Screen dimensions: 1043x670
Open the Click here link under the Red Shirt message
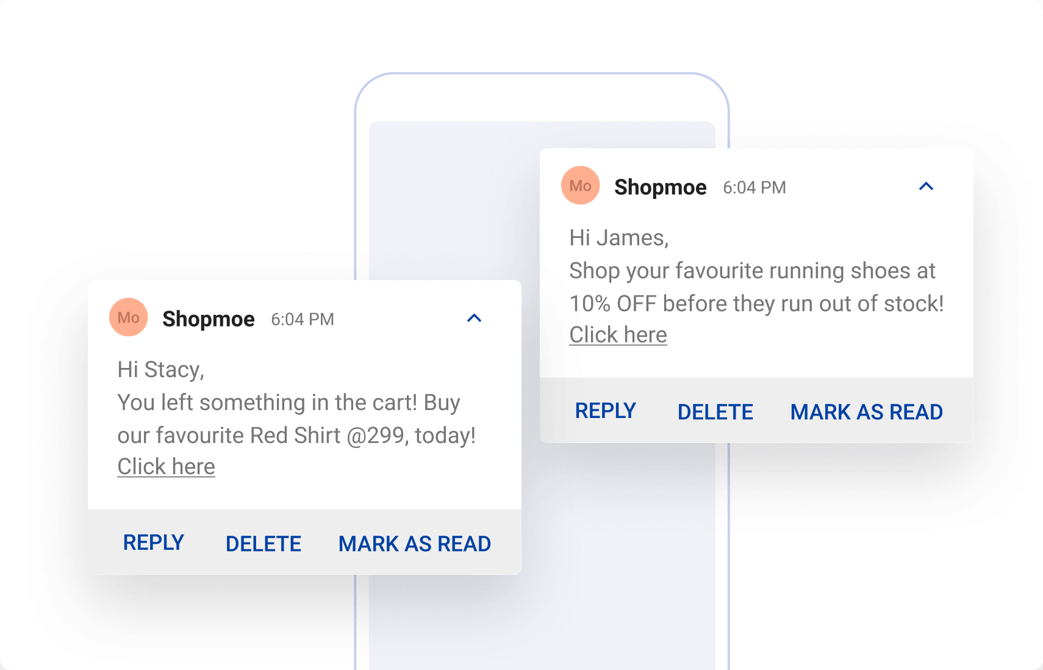[x=166, y=467]
